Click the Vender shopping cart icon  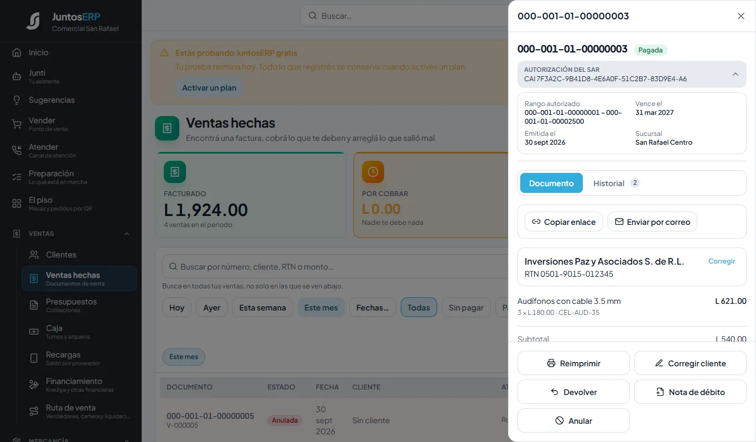tap(17, 124)
